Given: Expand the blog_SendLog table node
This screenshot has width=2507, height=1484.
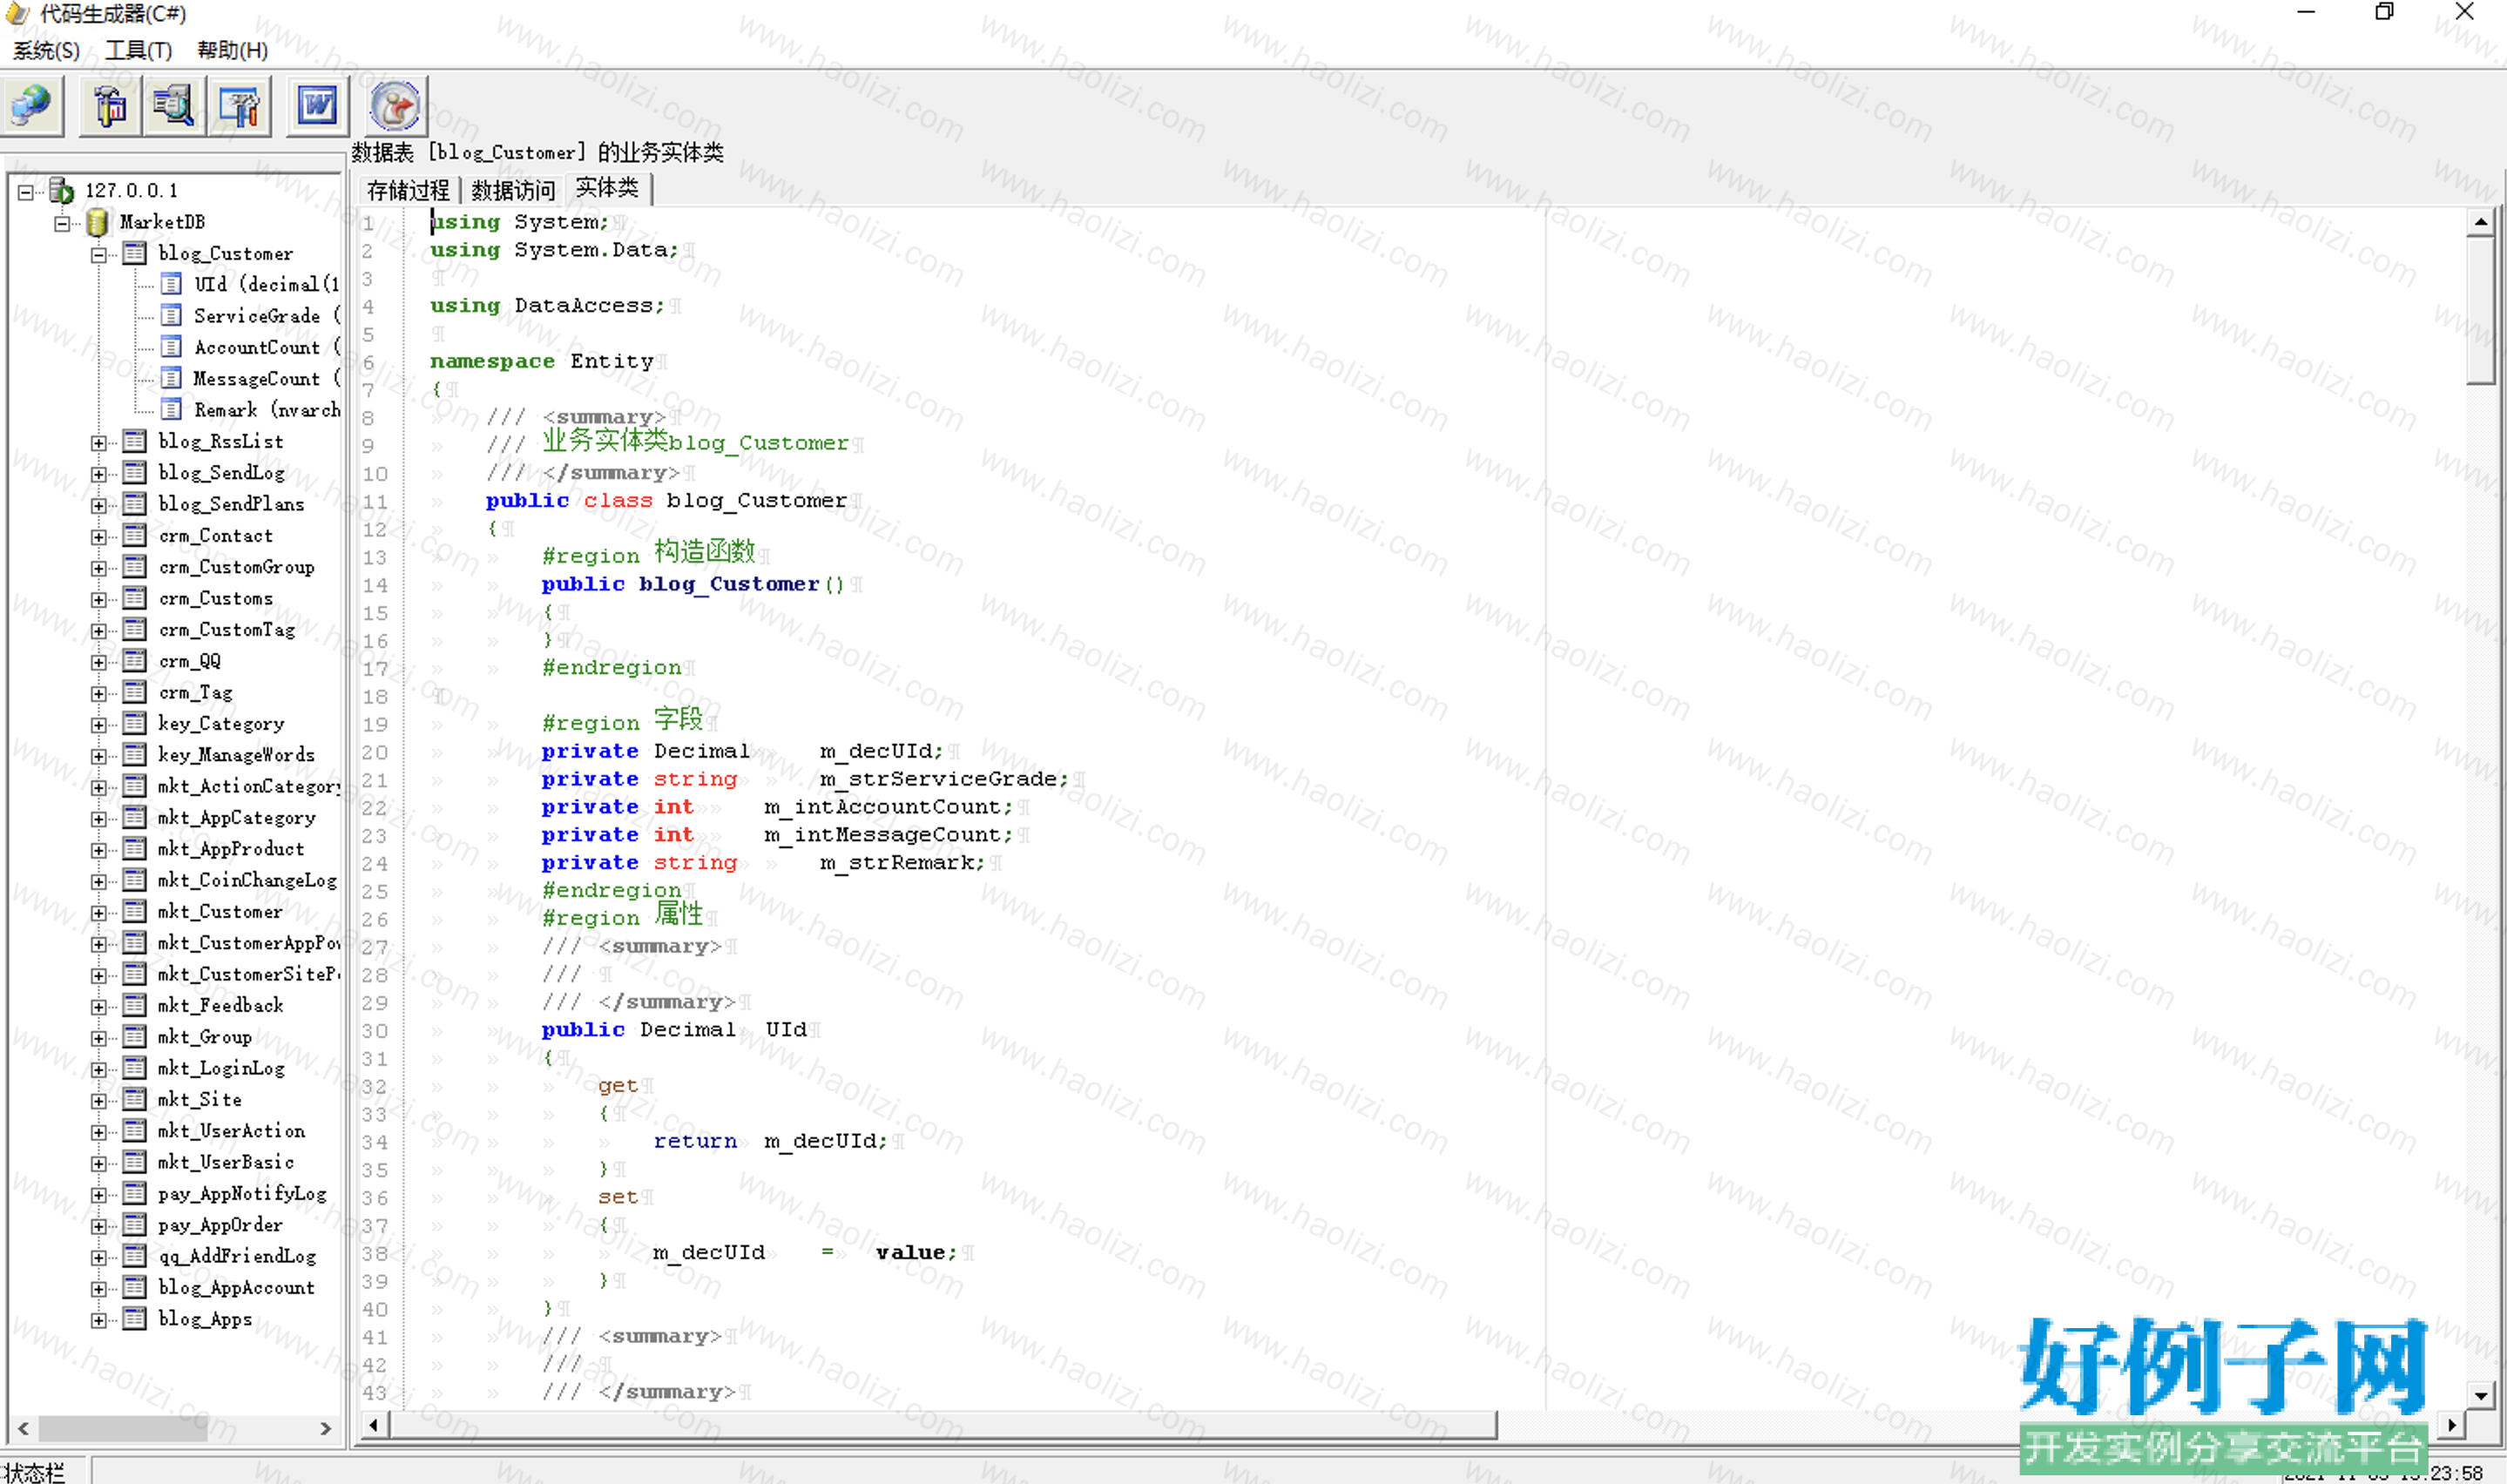Looking at the screenshot, I should [x=98, y=474].
